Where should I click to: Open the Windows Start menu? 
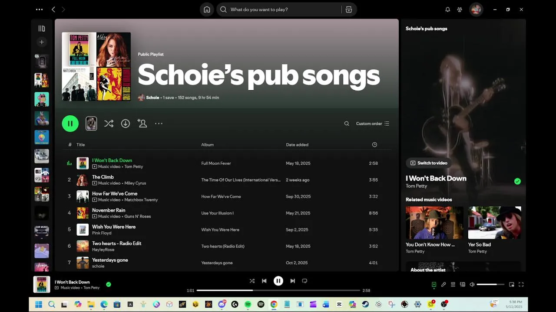[x=38, y=305]
